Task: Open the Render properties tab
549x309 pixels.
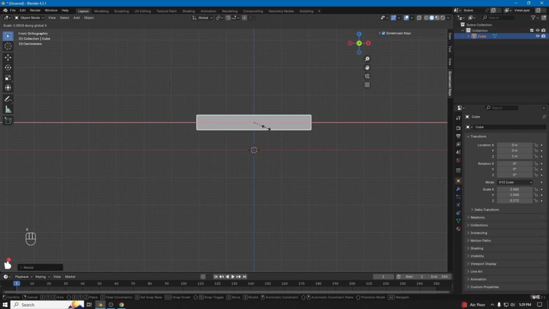Action: (458, 128)
